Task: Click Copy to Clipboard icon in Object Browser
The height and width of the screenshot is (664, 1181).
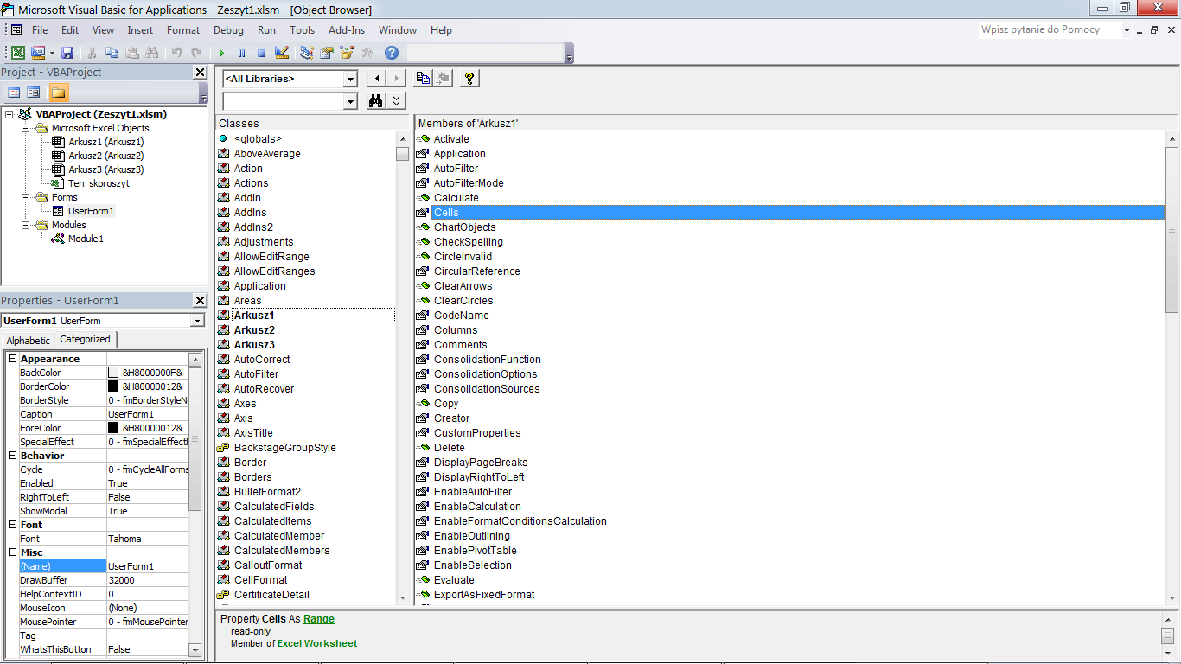Action: 423,79
